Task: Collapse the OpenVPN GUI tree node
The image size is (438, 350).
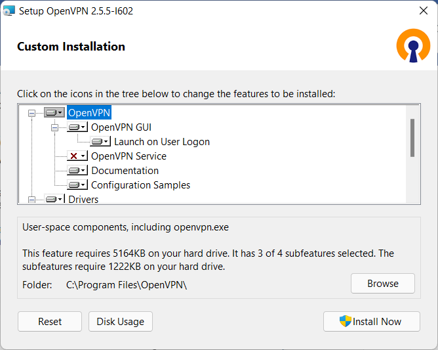Action: pyautogui.click(x=54, y=127)
